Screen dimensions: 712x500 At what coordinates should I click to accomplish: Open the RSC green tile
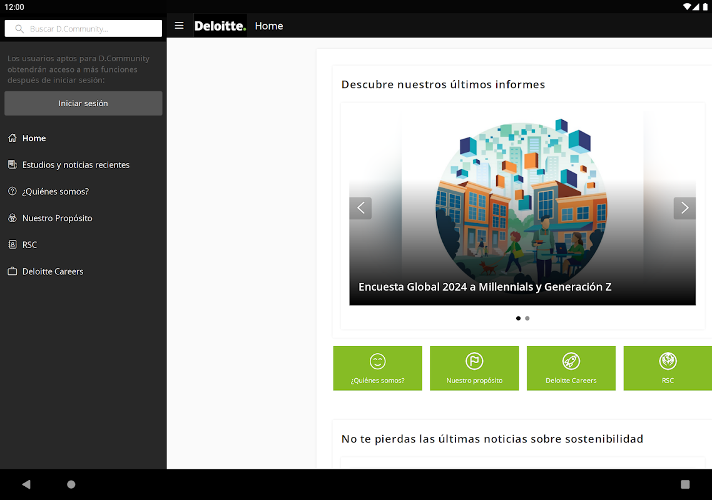[x=668, y=368]
